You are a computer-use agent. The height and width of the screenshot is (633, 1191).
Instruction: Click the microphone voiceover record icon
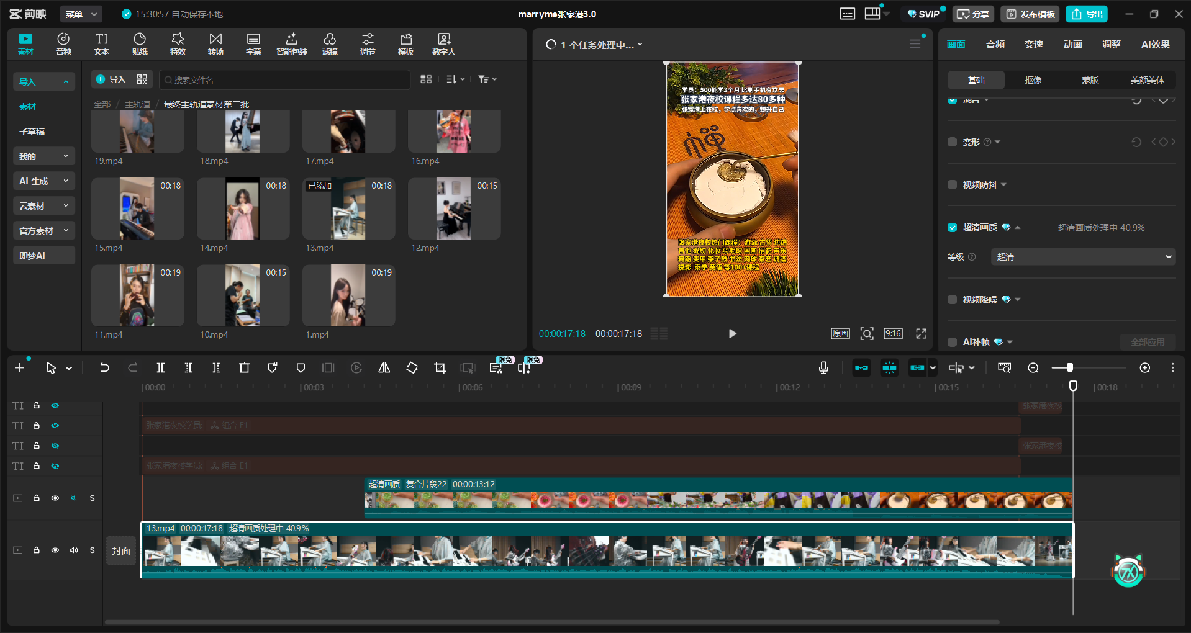coord(823,368)
